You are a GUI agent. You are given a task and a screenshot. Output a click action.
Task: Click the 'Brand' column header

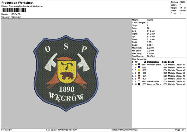pos(171,62)
